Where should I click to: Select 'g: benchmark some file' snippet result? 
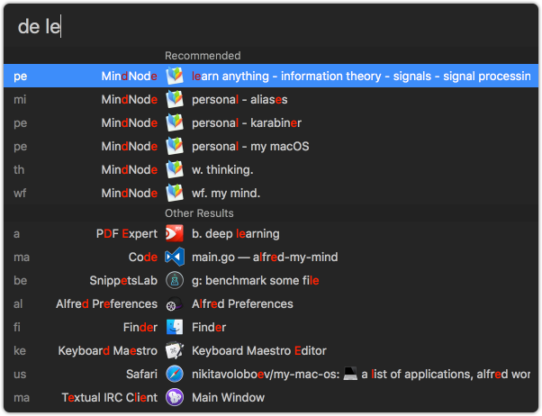256,280
